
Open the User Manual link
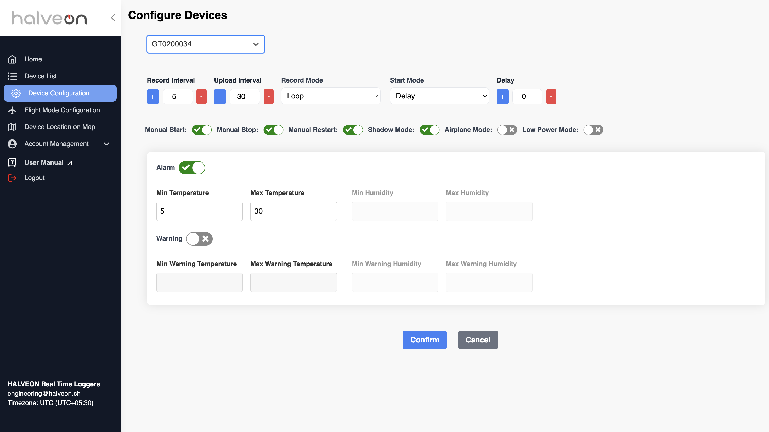pyautogui.click(x=44, y=162)
